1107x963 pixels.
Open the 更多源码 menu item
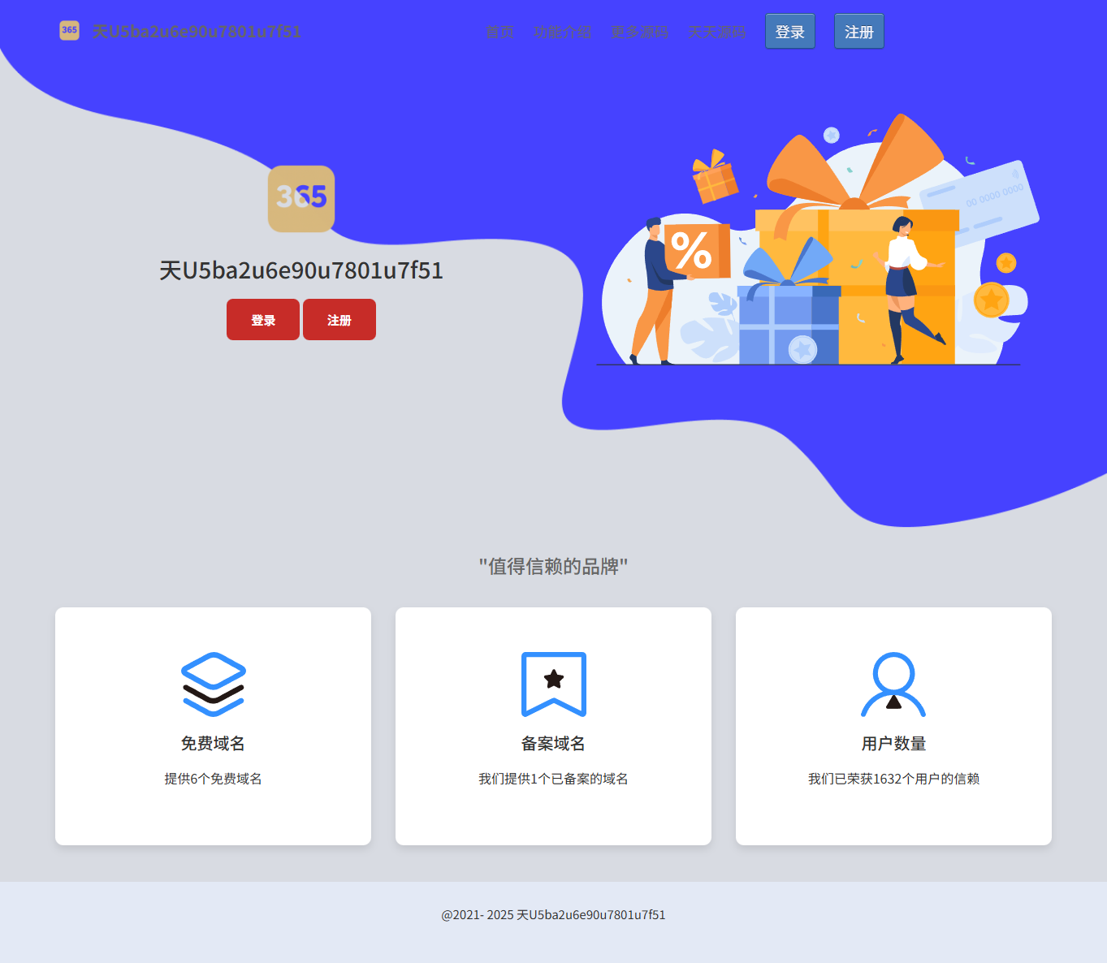click(x=640, y=32)
